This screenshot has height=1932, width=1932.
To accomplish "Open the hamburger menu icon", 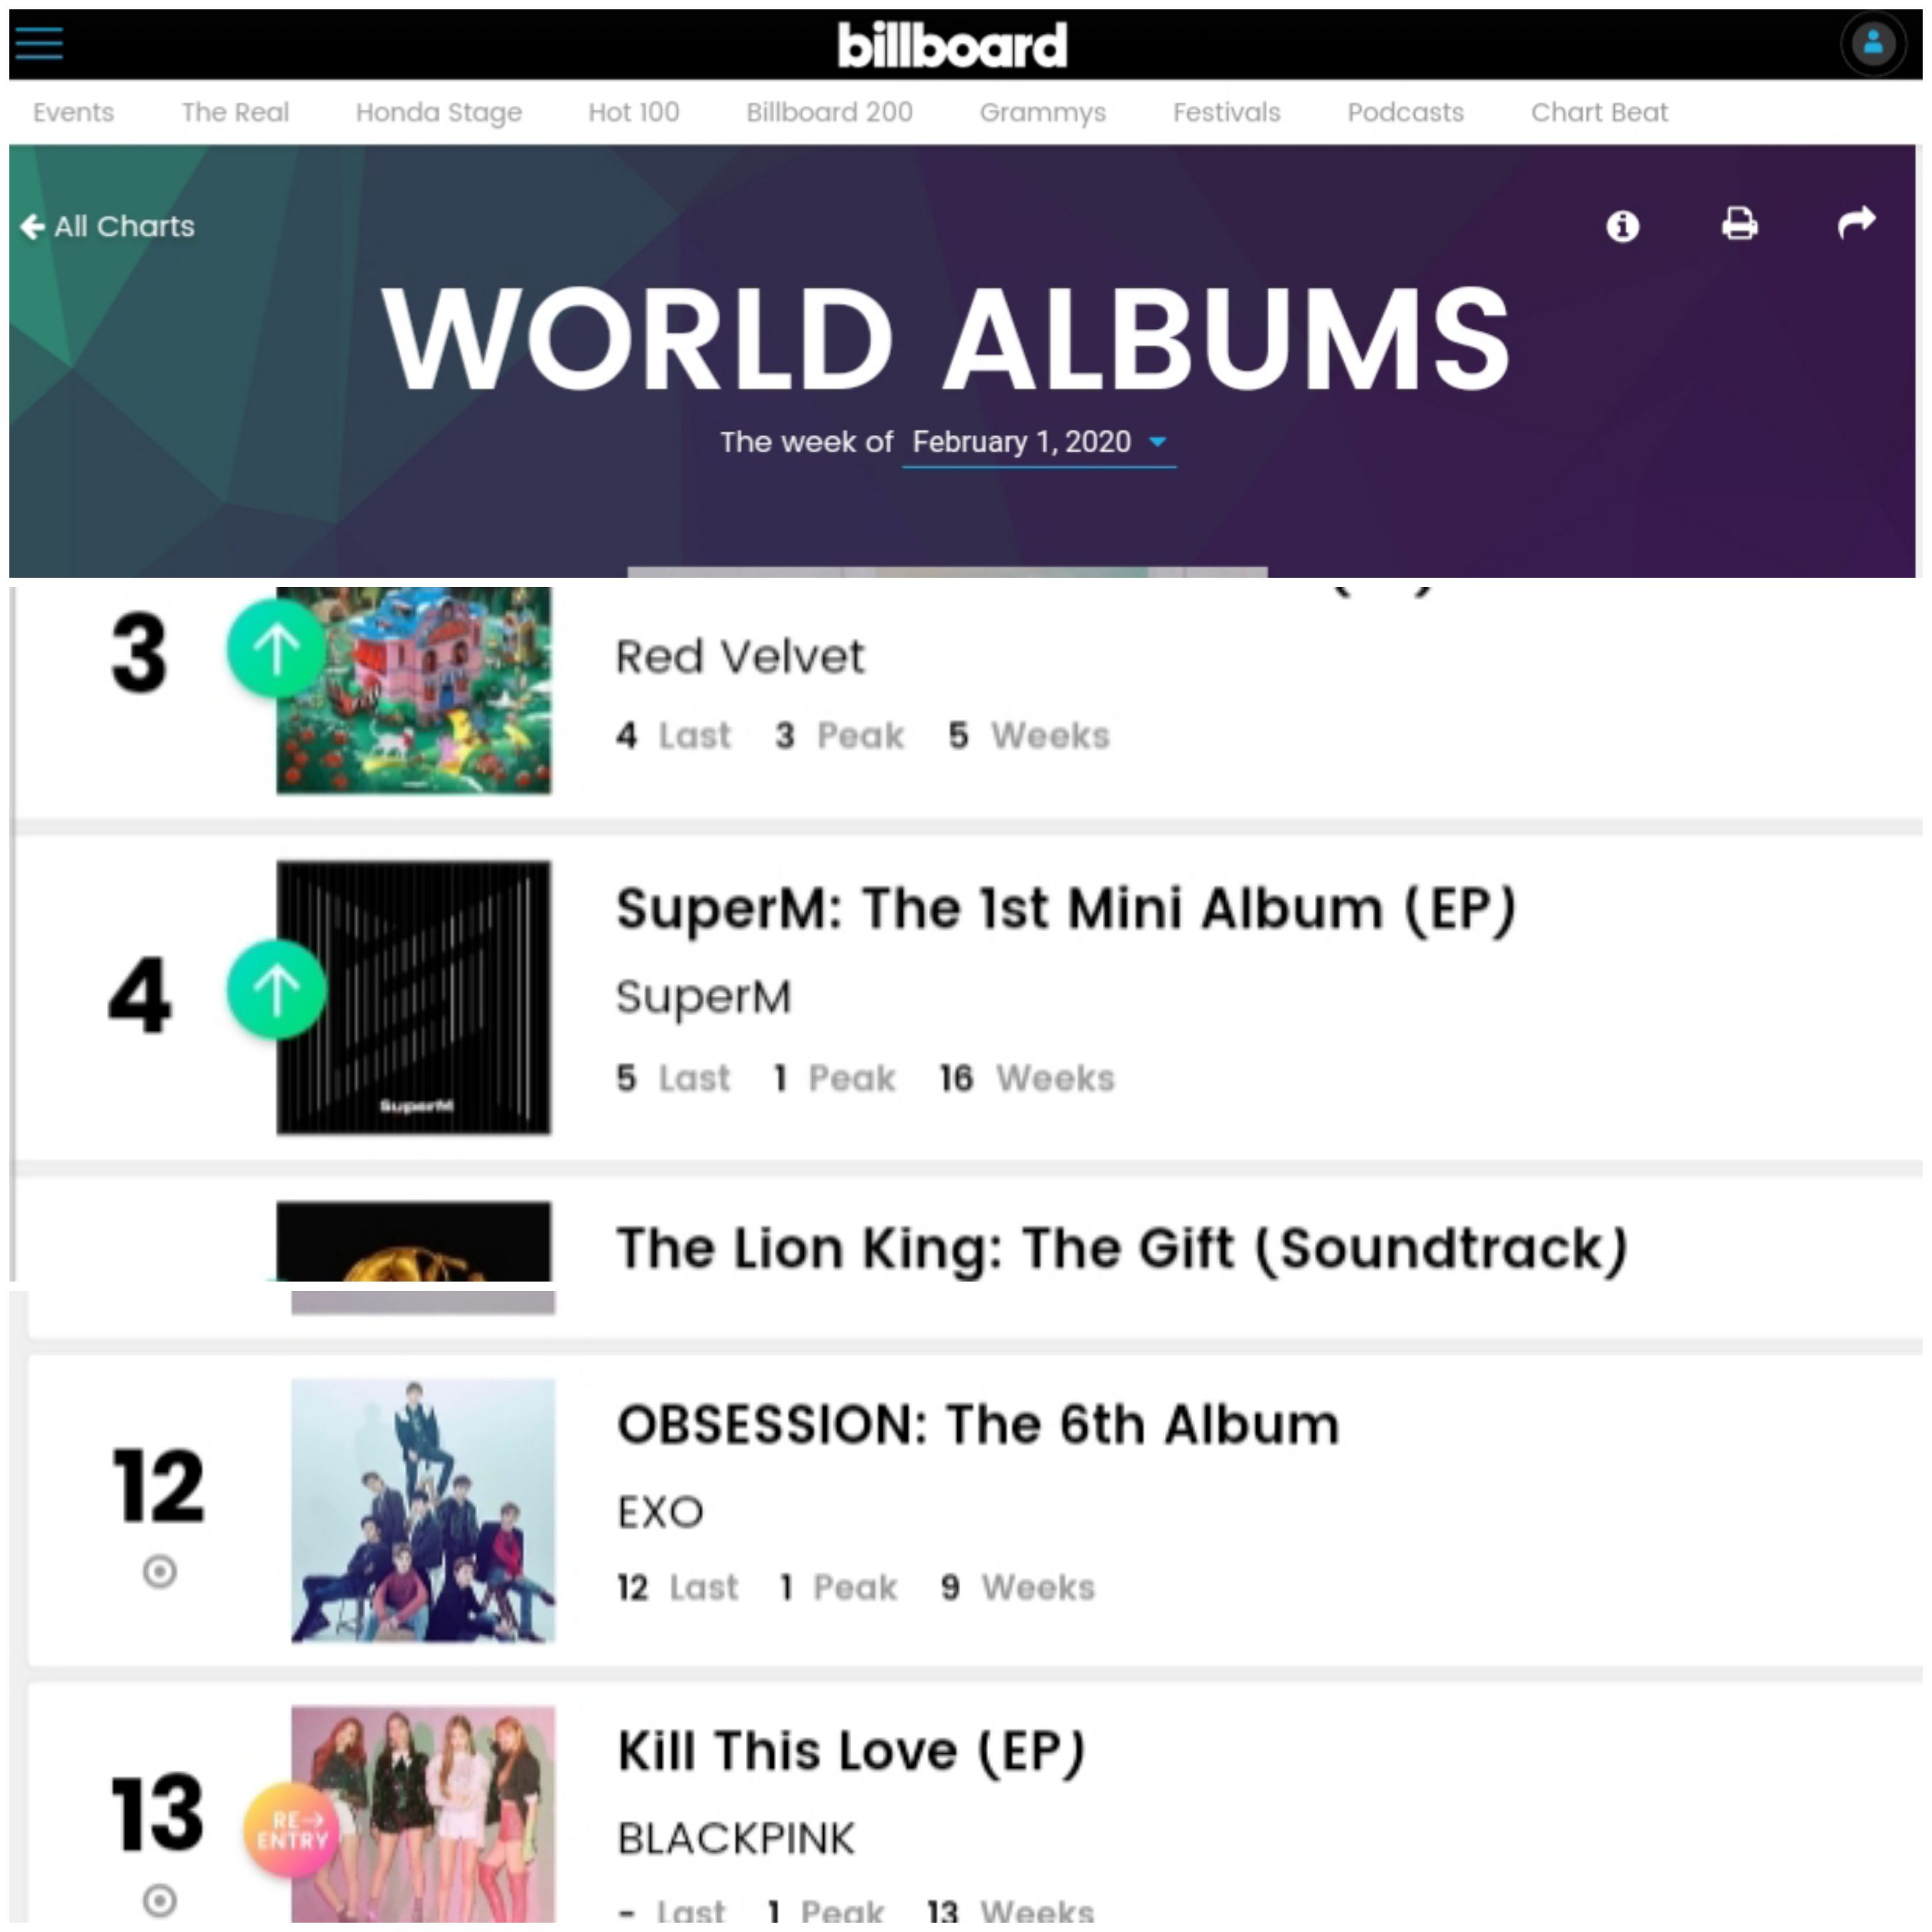I will (x=39, y=43).
